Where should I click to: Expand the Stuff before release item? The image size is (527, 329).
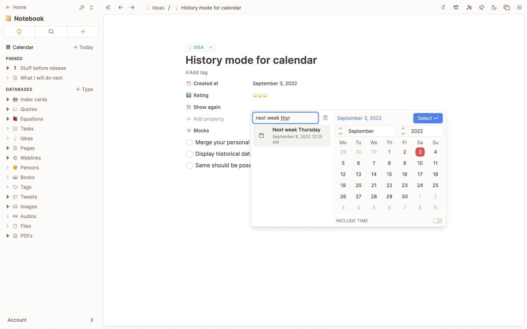[8, 68]
